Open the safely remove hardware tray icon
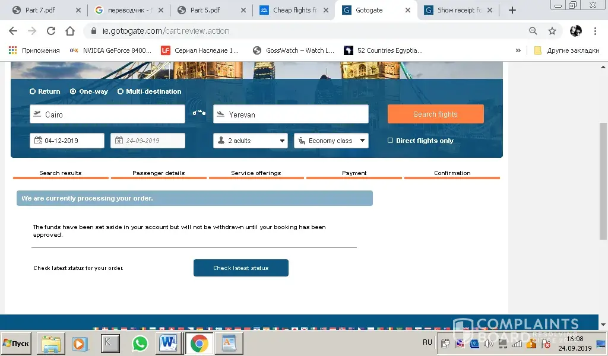The image size is (608, 356). click(x=446, y=343)
